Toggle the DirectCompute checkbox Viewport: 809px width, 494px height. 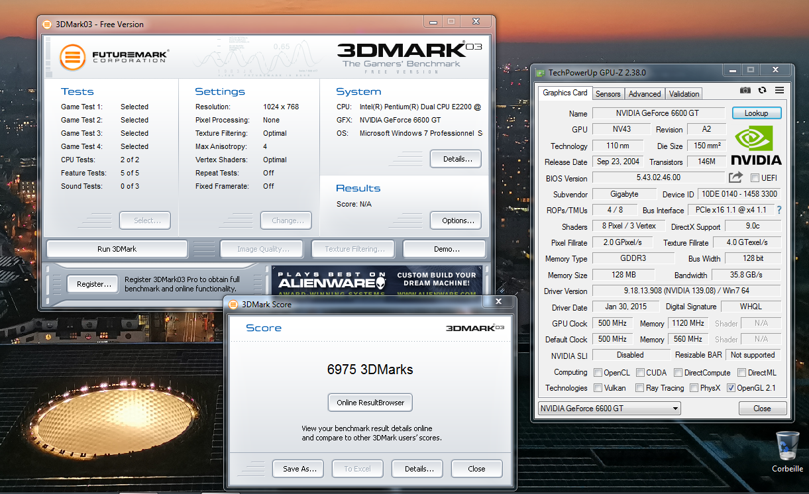(x=678, y=373)
